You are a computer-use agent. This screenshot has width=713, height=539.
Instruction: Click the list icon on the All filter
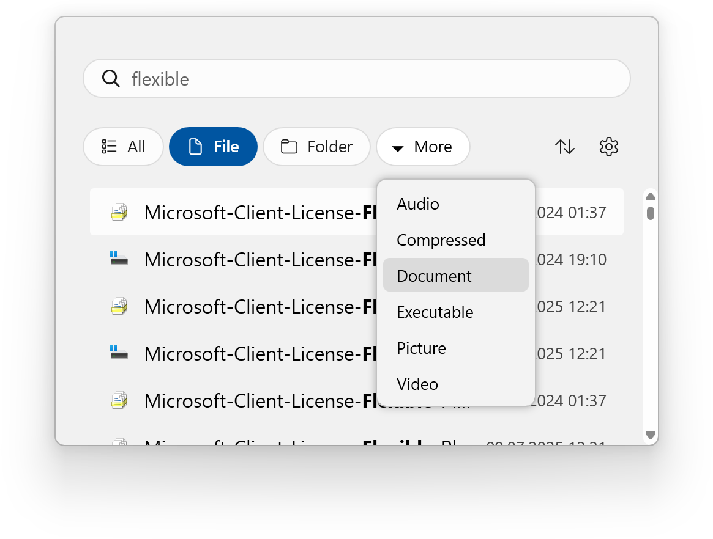tap(108, 146)
